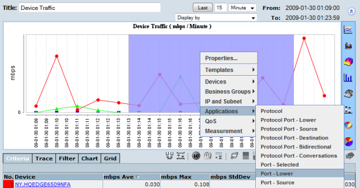The height and width of the screenshot is (188, 360).
Task: Choose the colorful 3D area chart icon
Action: click(x=348, y=62)
